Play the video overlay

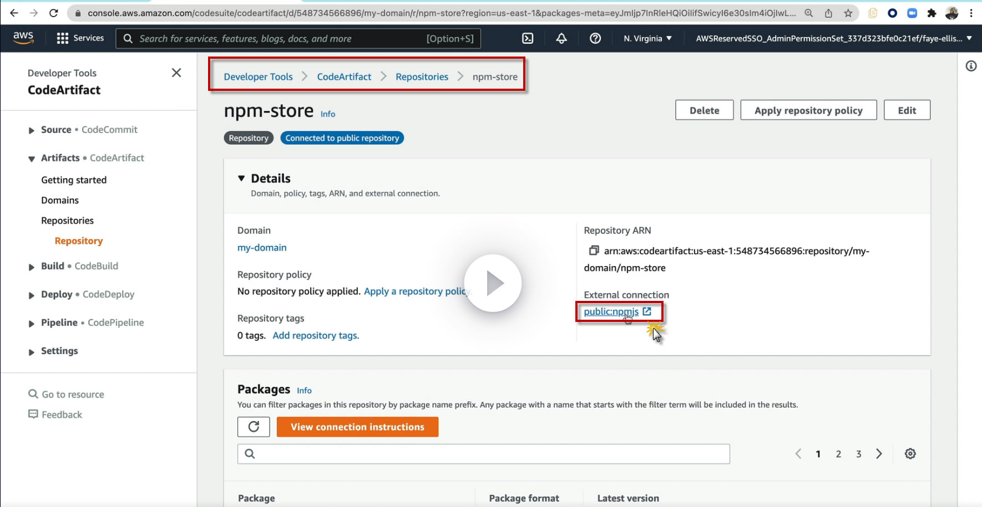(493, 283)
